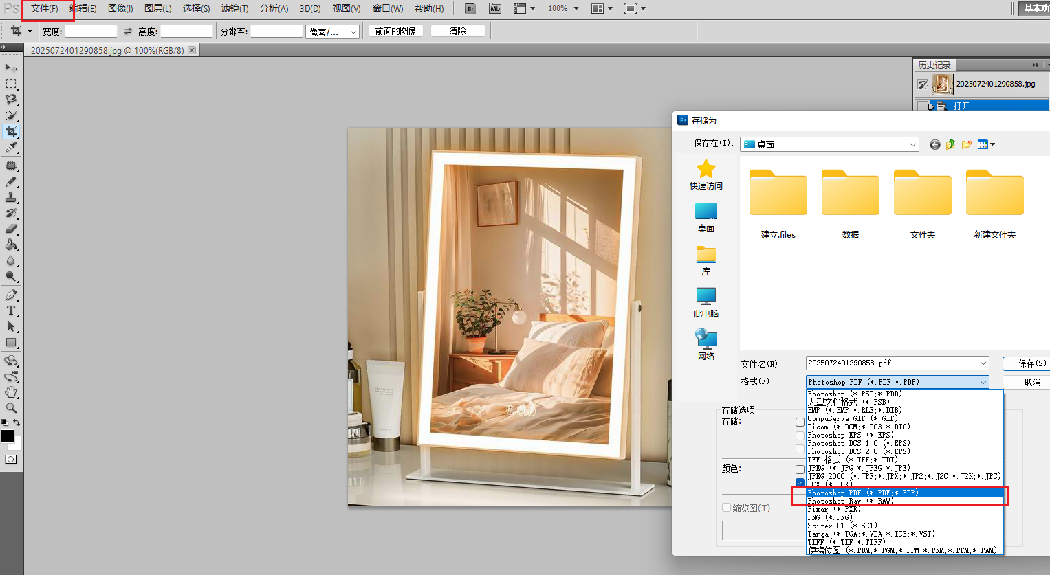Pick the Eyedropper tool

click(11, 148)
